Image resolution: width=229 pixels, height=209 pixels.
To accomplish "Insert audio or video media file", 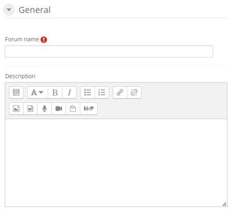I will tap(30, 109).
